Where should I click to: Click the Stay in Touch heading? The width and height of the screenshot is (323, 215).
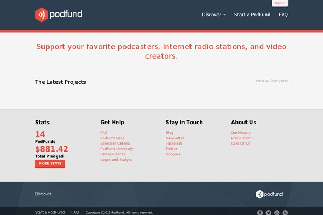[x=184, y=122]
